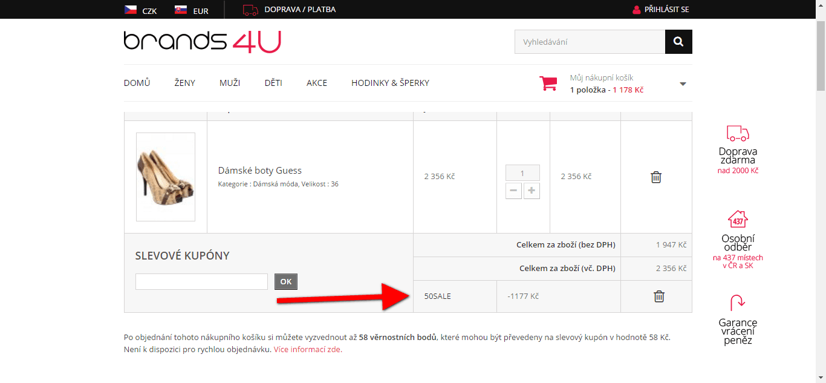Screen dimensions: 826x383
Task: Click the na 437 místech v ČR a SK text
Action: point(738,261)
